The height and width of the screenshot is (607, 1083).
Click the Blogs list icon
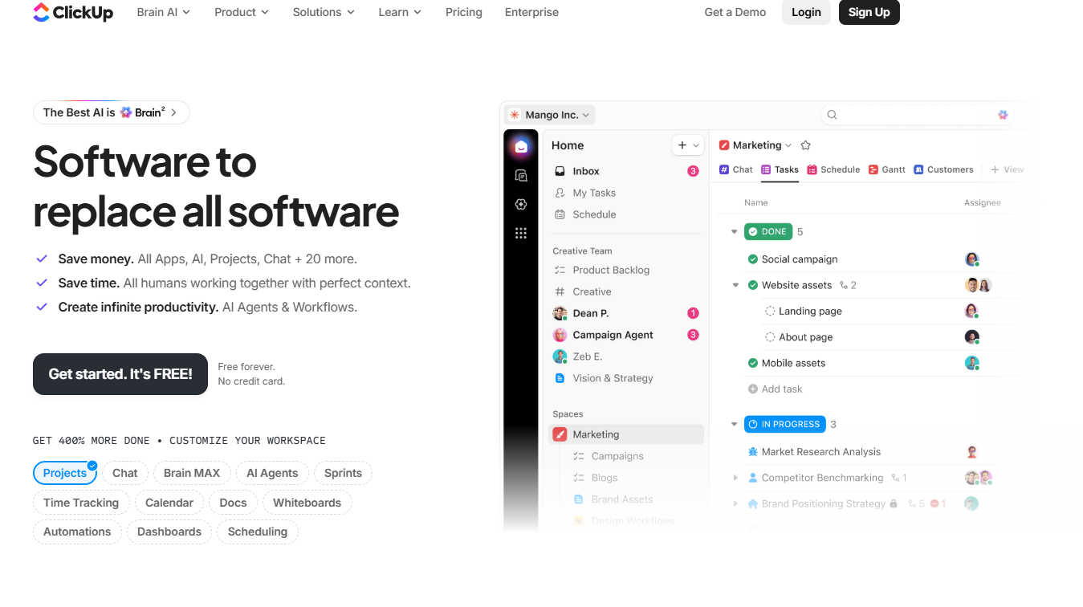click(578, 478)
